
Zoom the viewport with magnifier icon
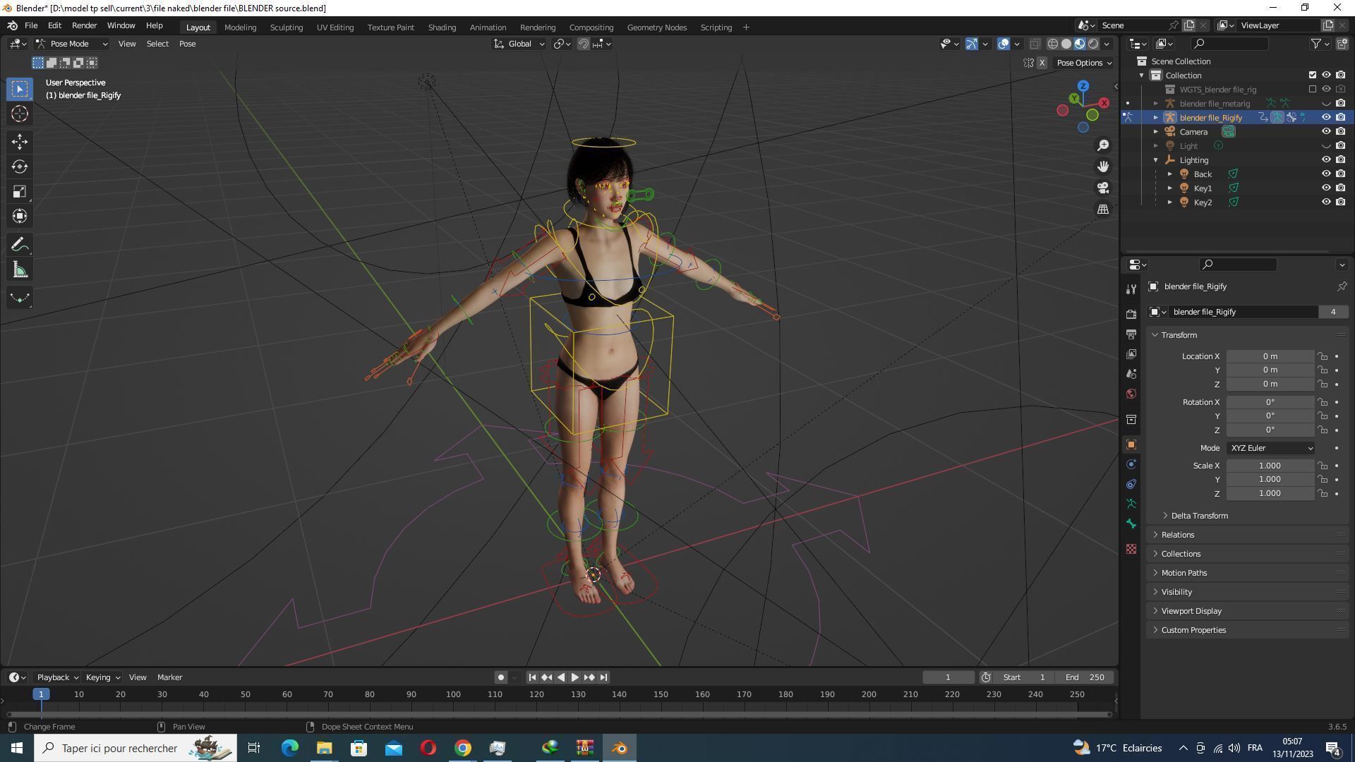1103,145
